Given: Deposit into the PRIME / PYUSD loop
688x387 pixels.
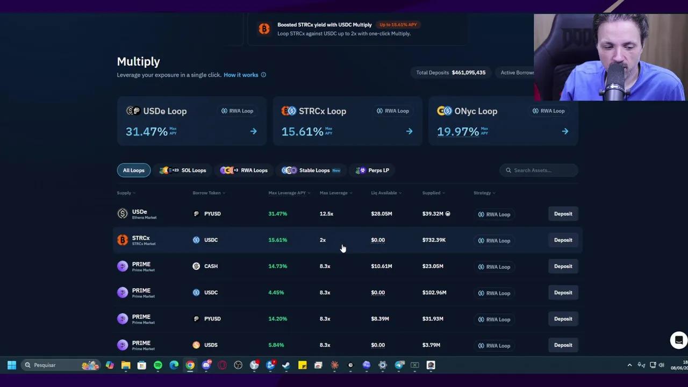Looking at the screenshot, I should point(563,319).
